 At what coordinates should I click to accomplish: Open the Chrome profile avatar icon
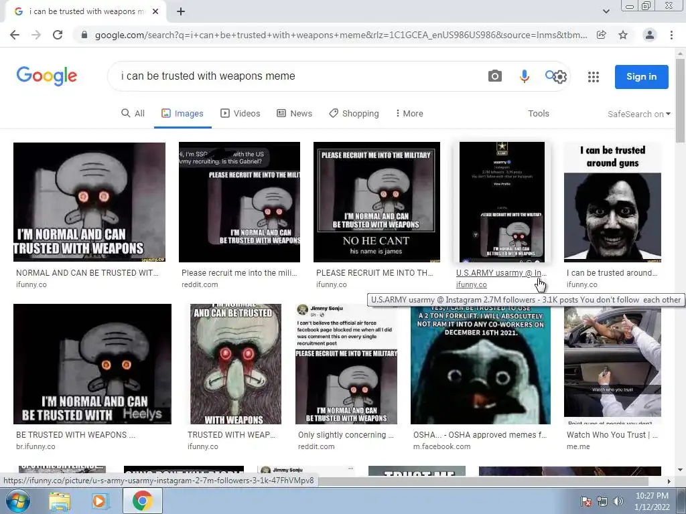(x=650, y=35)
